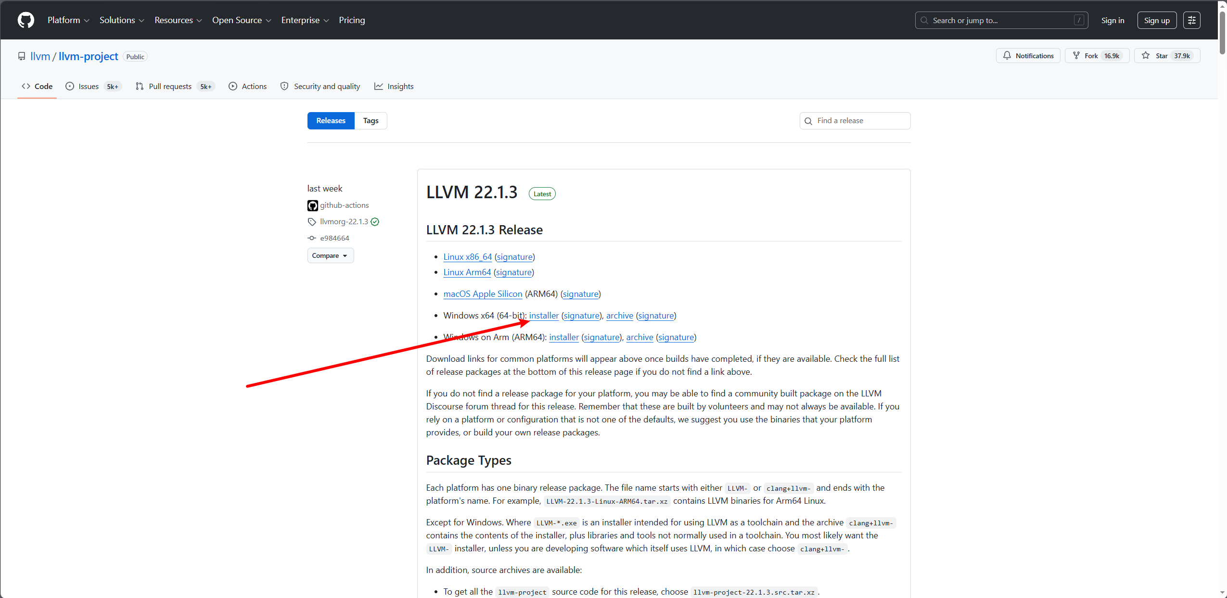Viewport: 1227px width, 598px height.
Task: Click the GitHub Octocat logo icon
Action: point(26,20)
